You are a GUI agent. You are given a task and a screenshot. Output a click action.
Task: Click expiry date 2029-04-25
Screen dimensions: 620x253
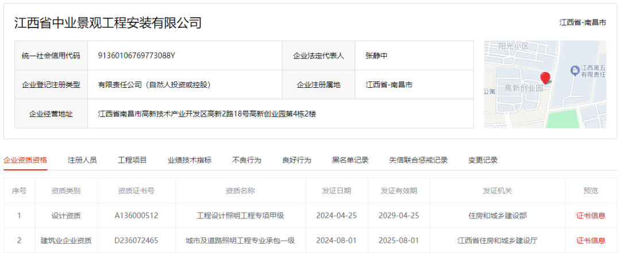pos(399,216)
